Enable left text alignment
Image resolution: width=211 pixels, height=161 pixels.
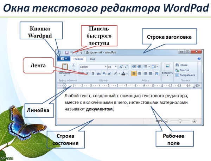coord(134,73)
